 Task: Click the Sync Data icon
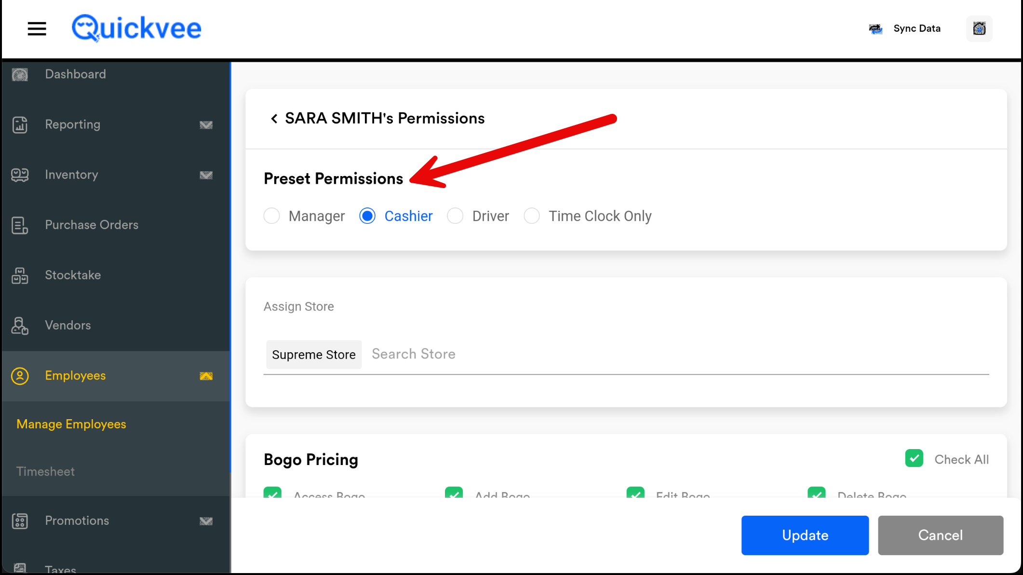point(875,29)
